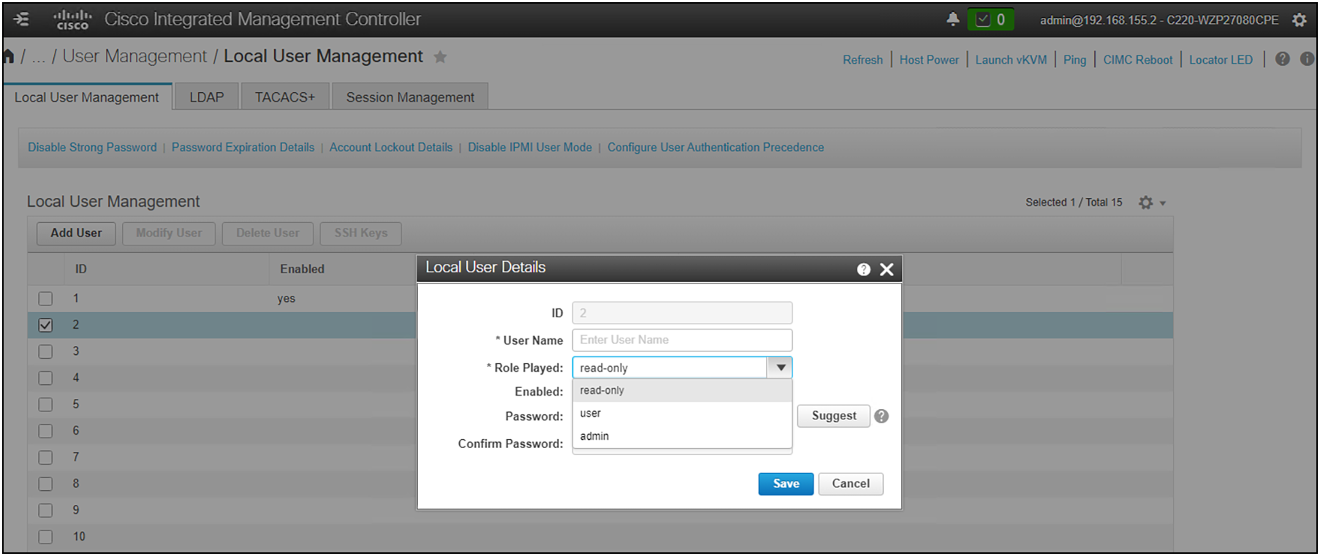1320x556 pixels.
Task: Switch to the TACACS+ tab
Action: (x=285, y=97)
